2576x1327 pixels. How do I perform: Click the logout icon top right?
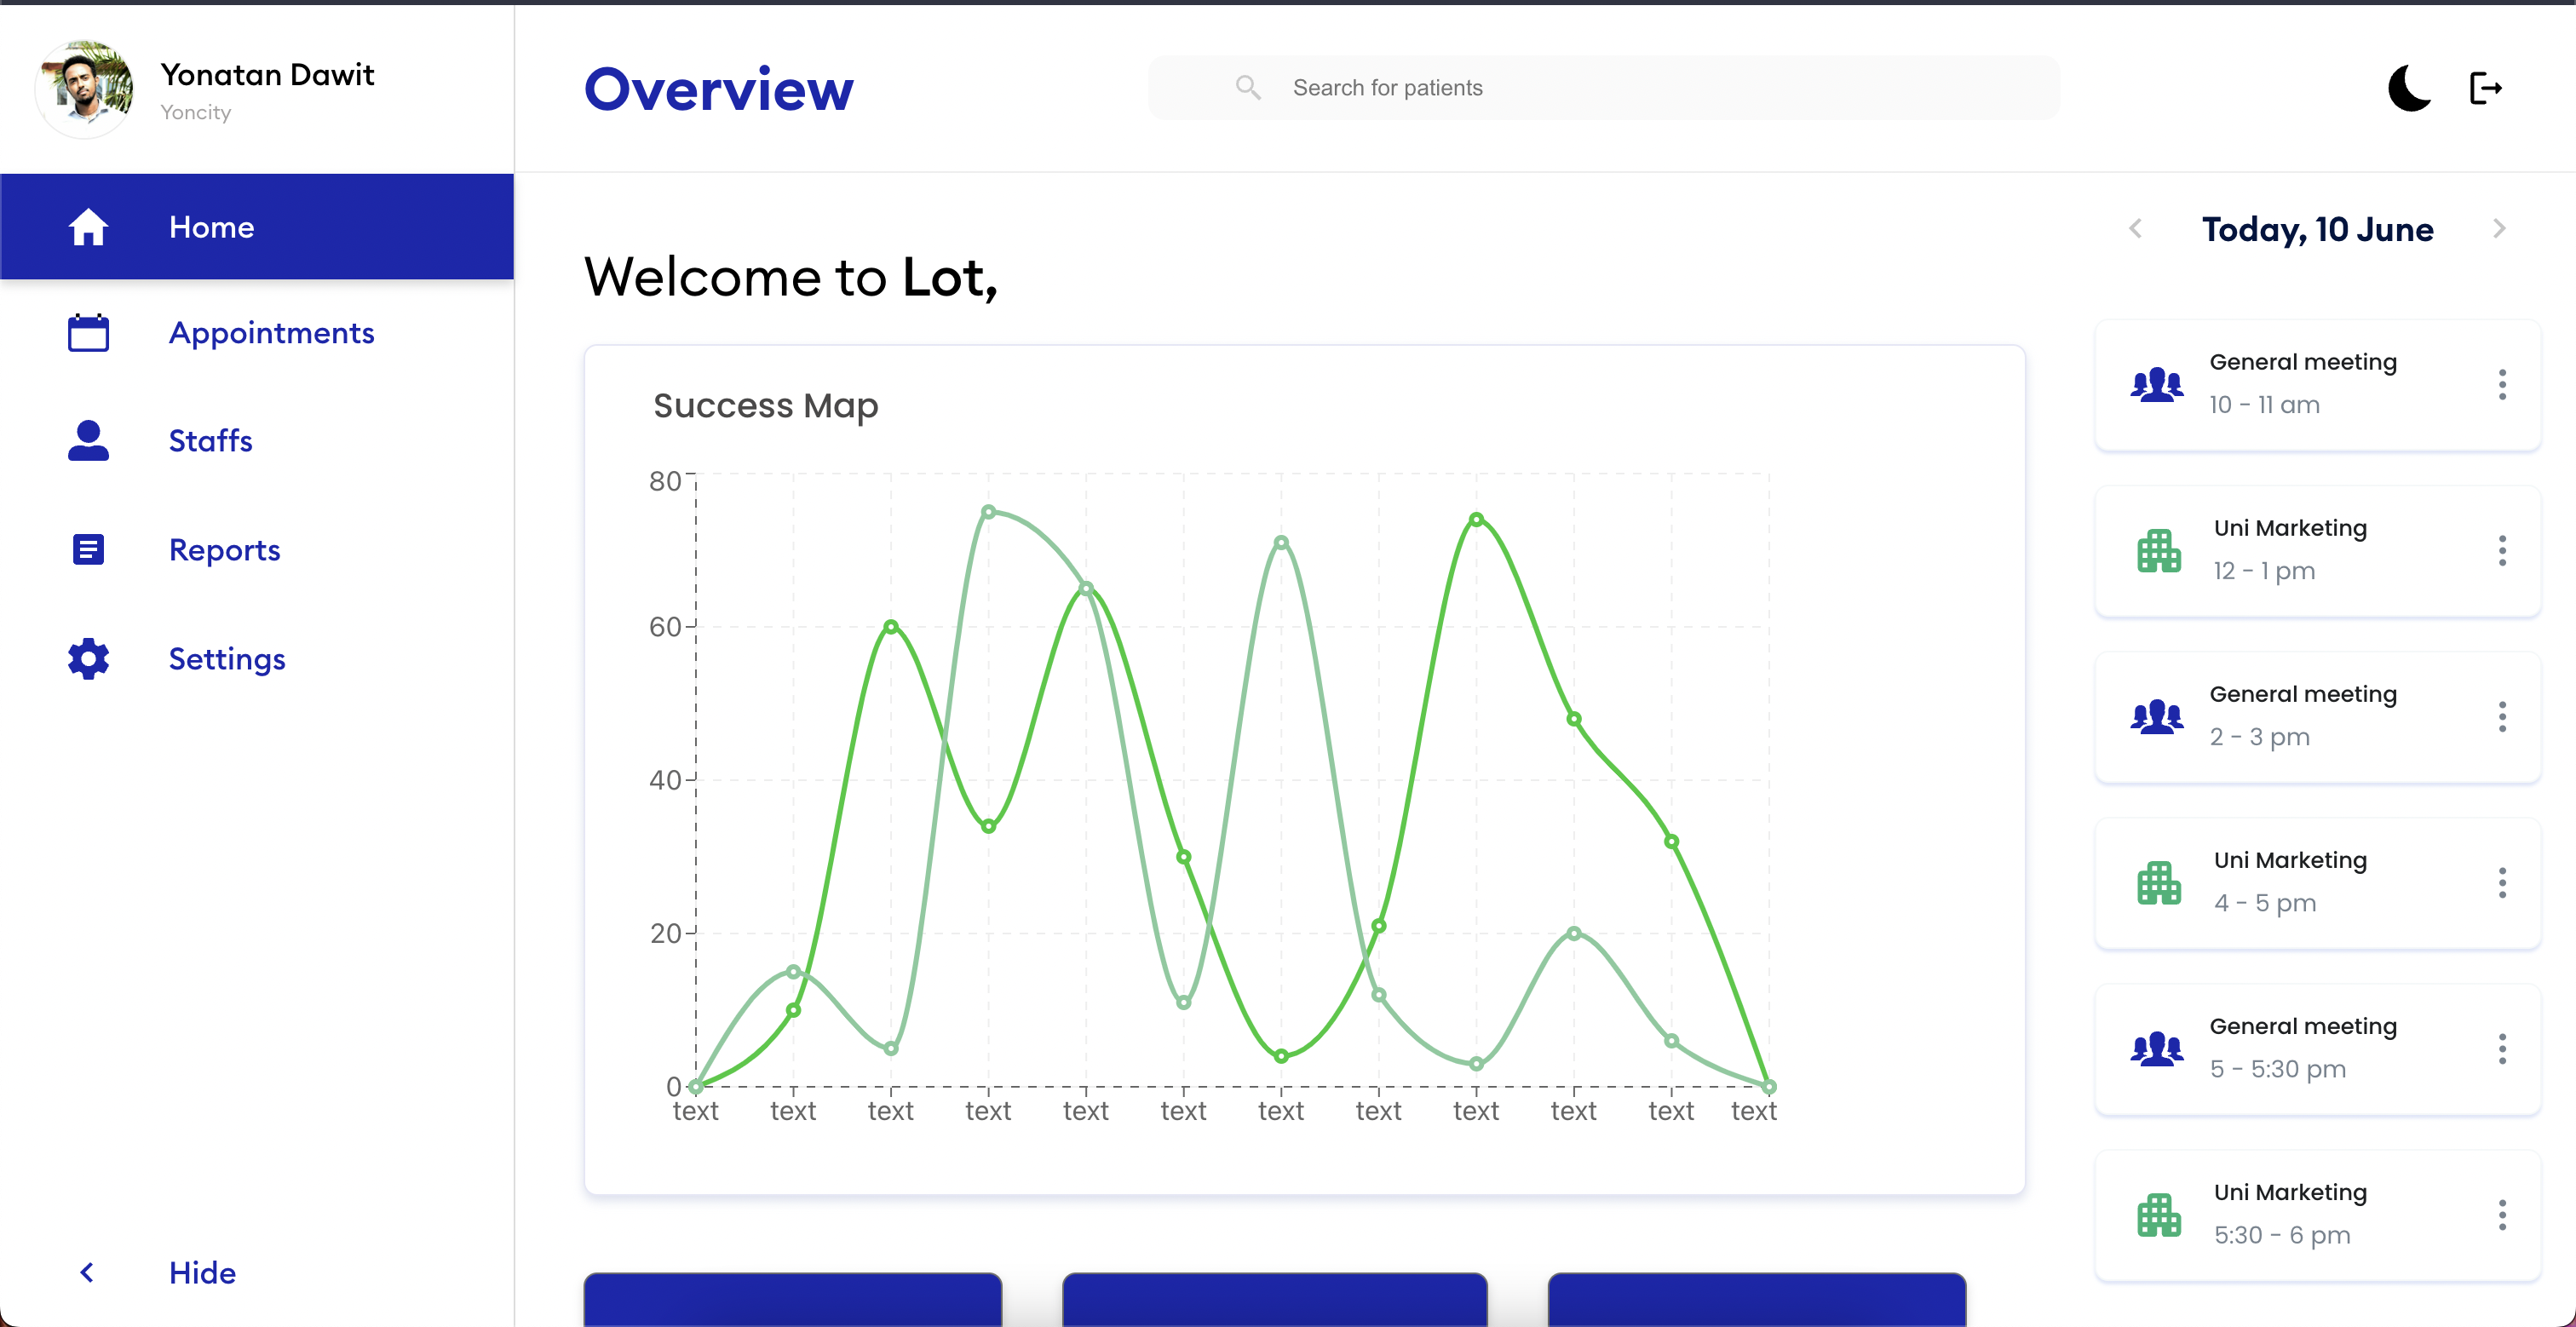(x=2487, y=88)
